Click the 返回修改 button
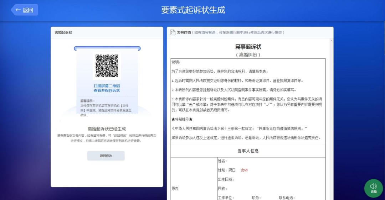The height and width of the screenshot is (200, 385). coord(106,156)
